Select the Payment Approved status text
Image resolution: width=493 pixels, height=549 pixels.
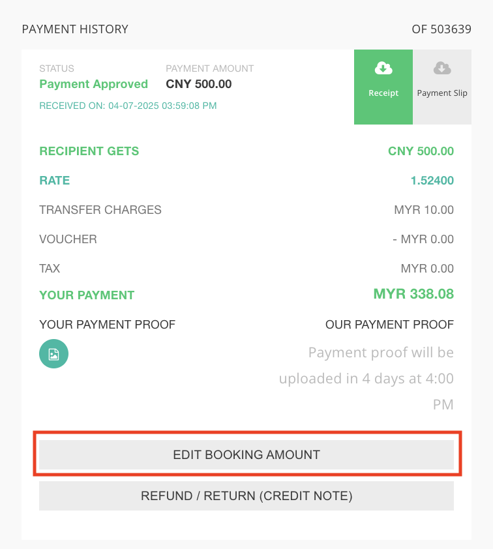pos(94,84)
